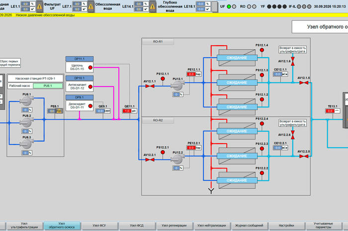This screenshot has width=348, height=231.
Task: Click the PU12.1 high-pressure pump icon
Action: [x=177, y=85]
